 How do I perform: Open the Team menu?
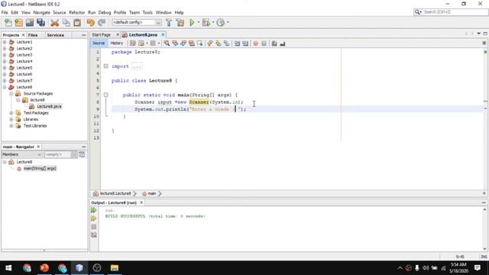pos(134,12)
